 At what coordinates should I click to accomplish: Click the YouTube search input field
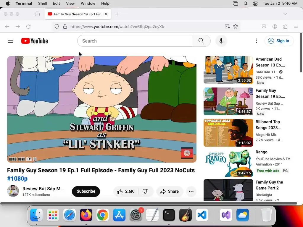(135, 41)
